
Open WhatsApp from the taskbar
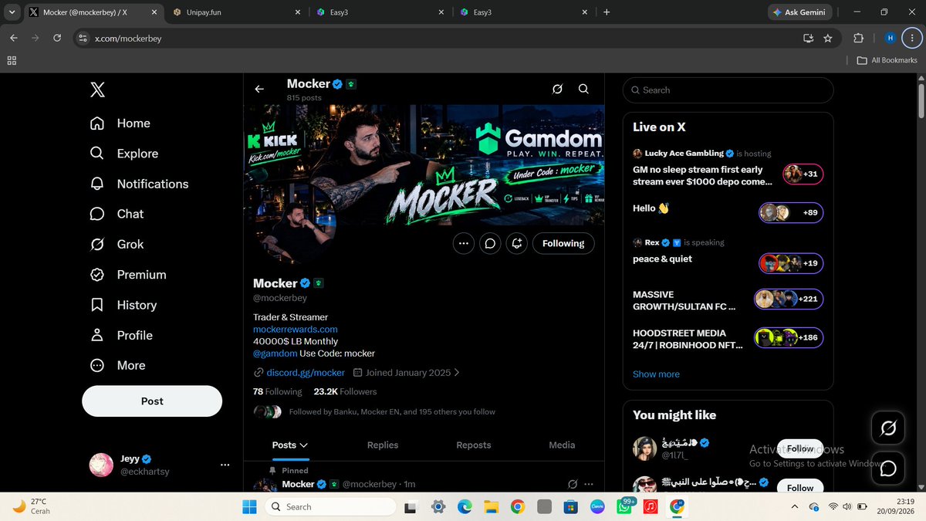tap(624, 506)
